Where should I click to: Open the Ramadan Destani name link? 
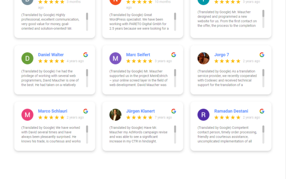[231, 111]
